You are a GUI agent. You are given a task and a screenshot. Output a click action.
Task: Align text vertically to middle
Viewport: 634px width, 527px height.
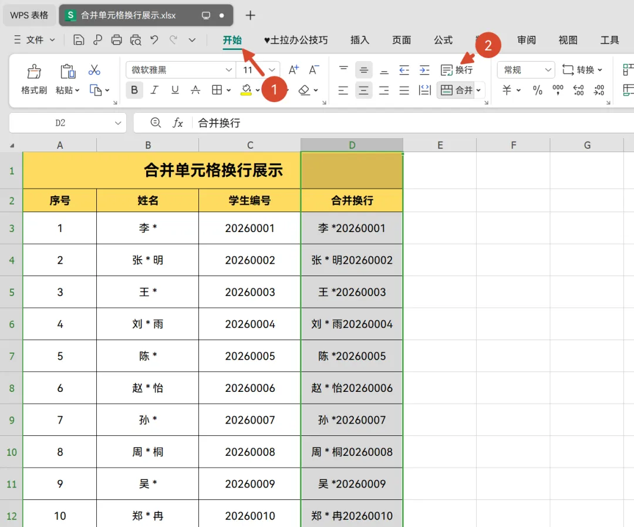click(x=363, y=69)
